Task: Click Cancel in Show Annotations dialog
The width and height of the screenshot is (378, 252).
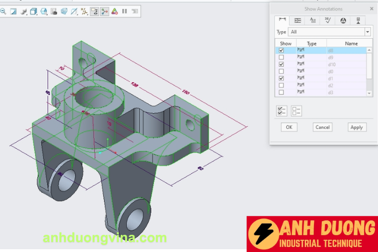Action: pos(322,127)
